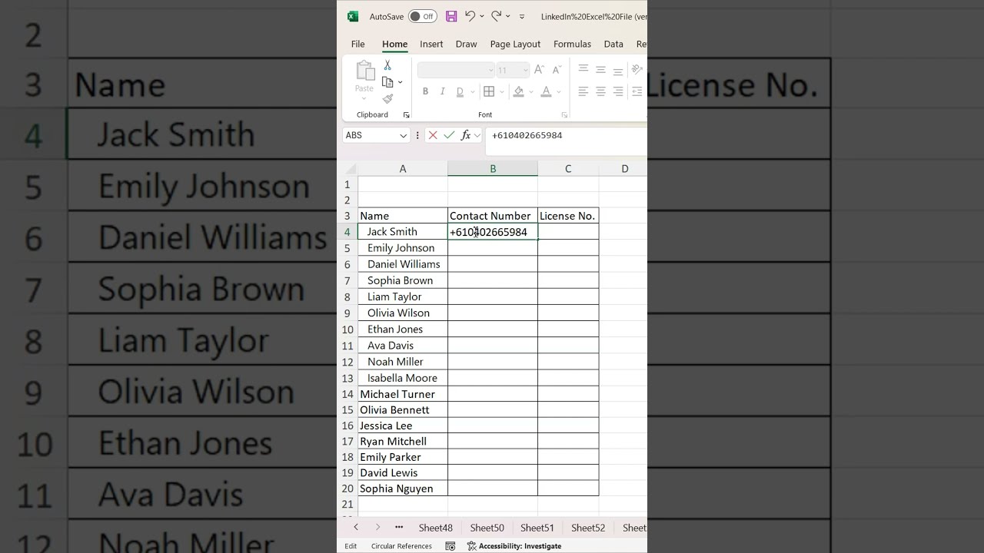Confirm the formula bar entry
Image resolution: width=984 pixels, height=553 pixels.
(x=449, y=135)
